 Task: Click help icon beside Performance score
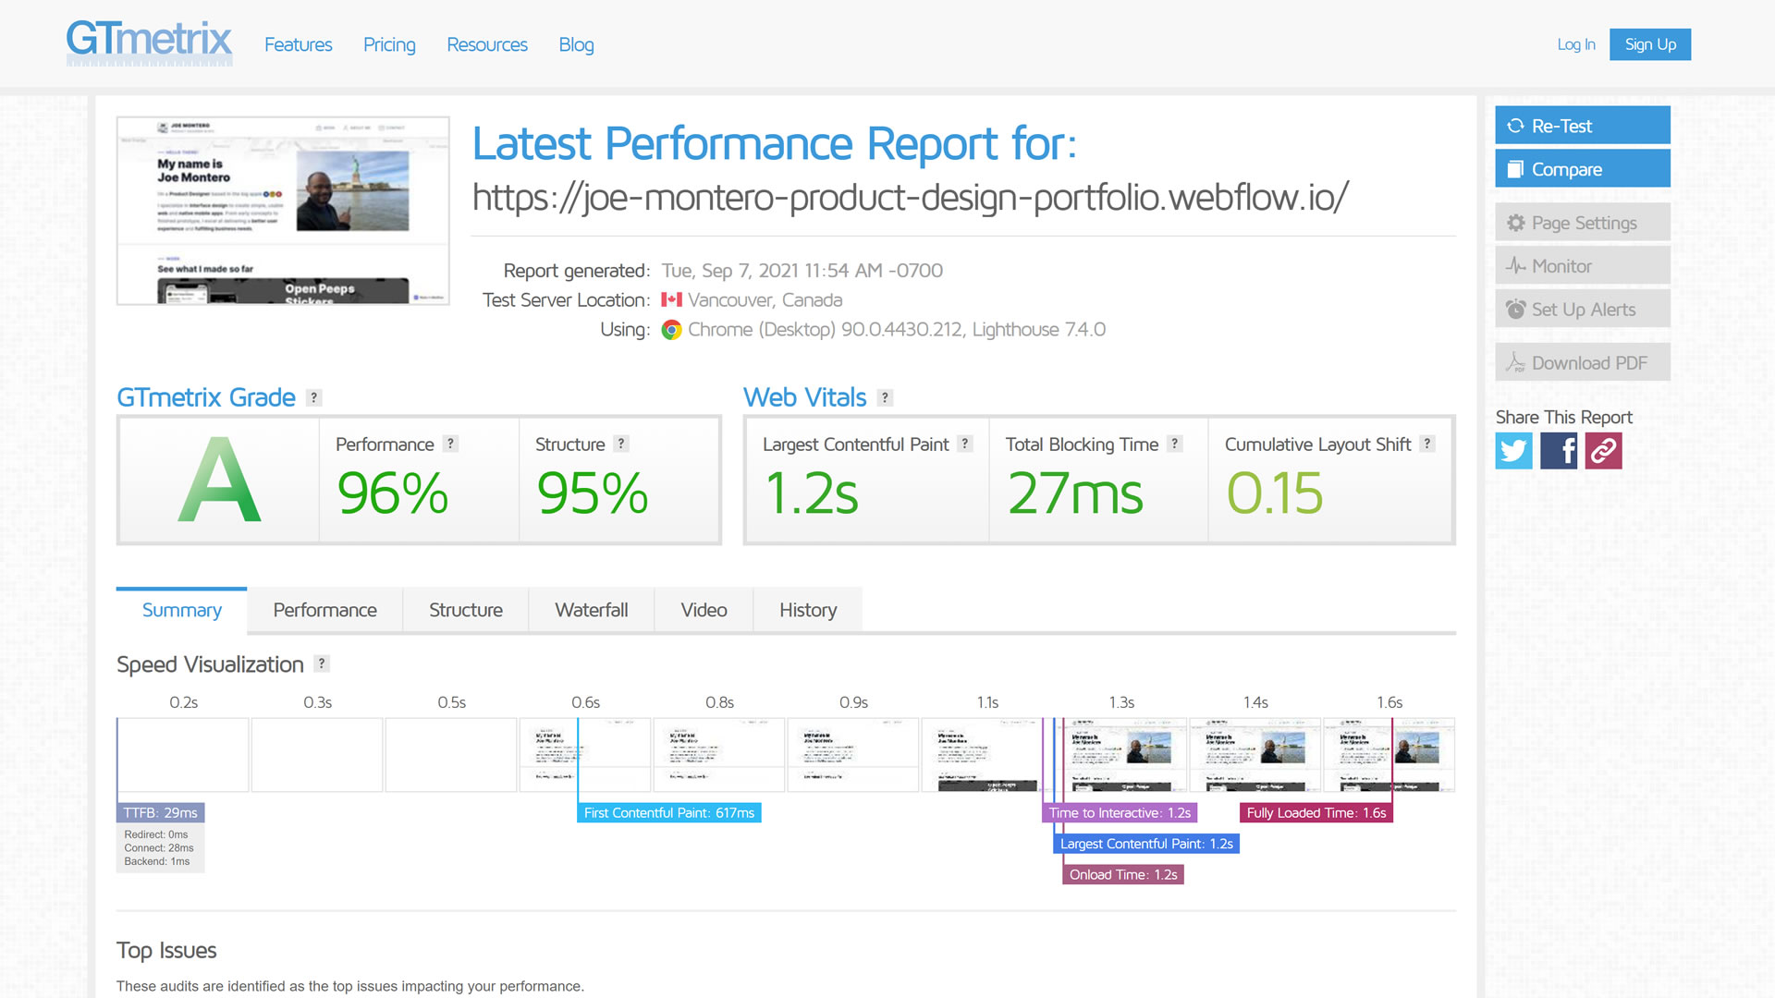450,444
